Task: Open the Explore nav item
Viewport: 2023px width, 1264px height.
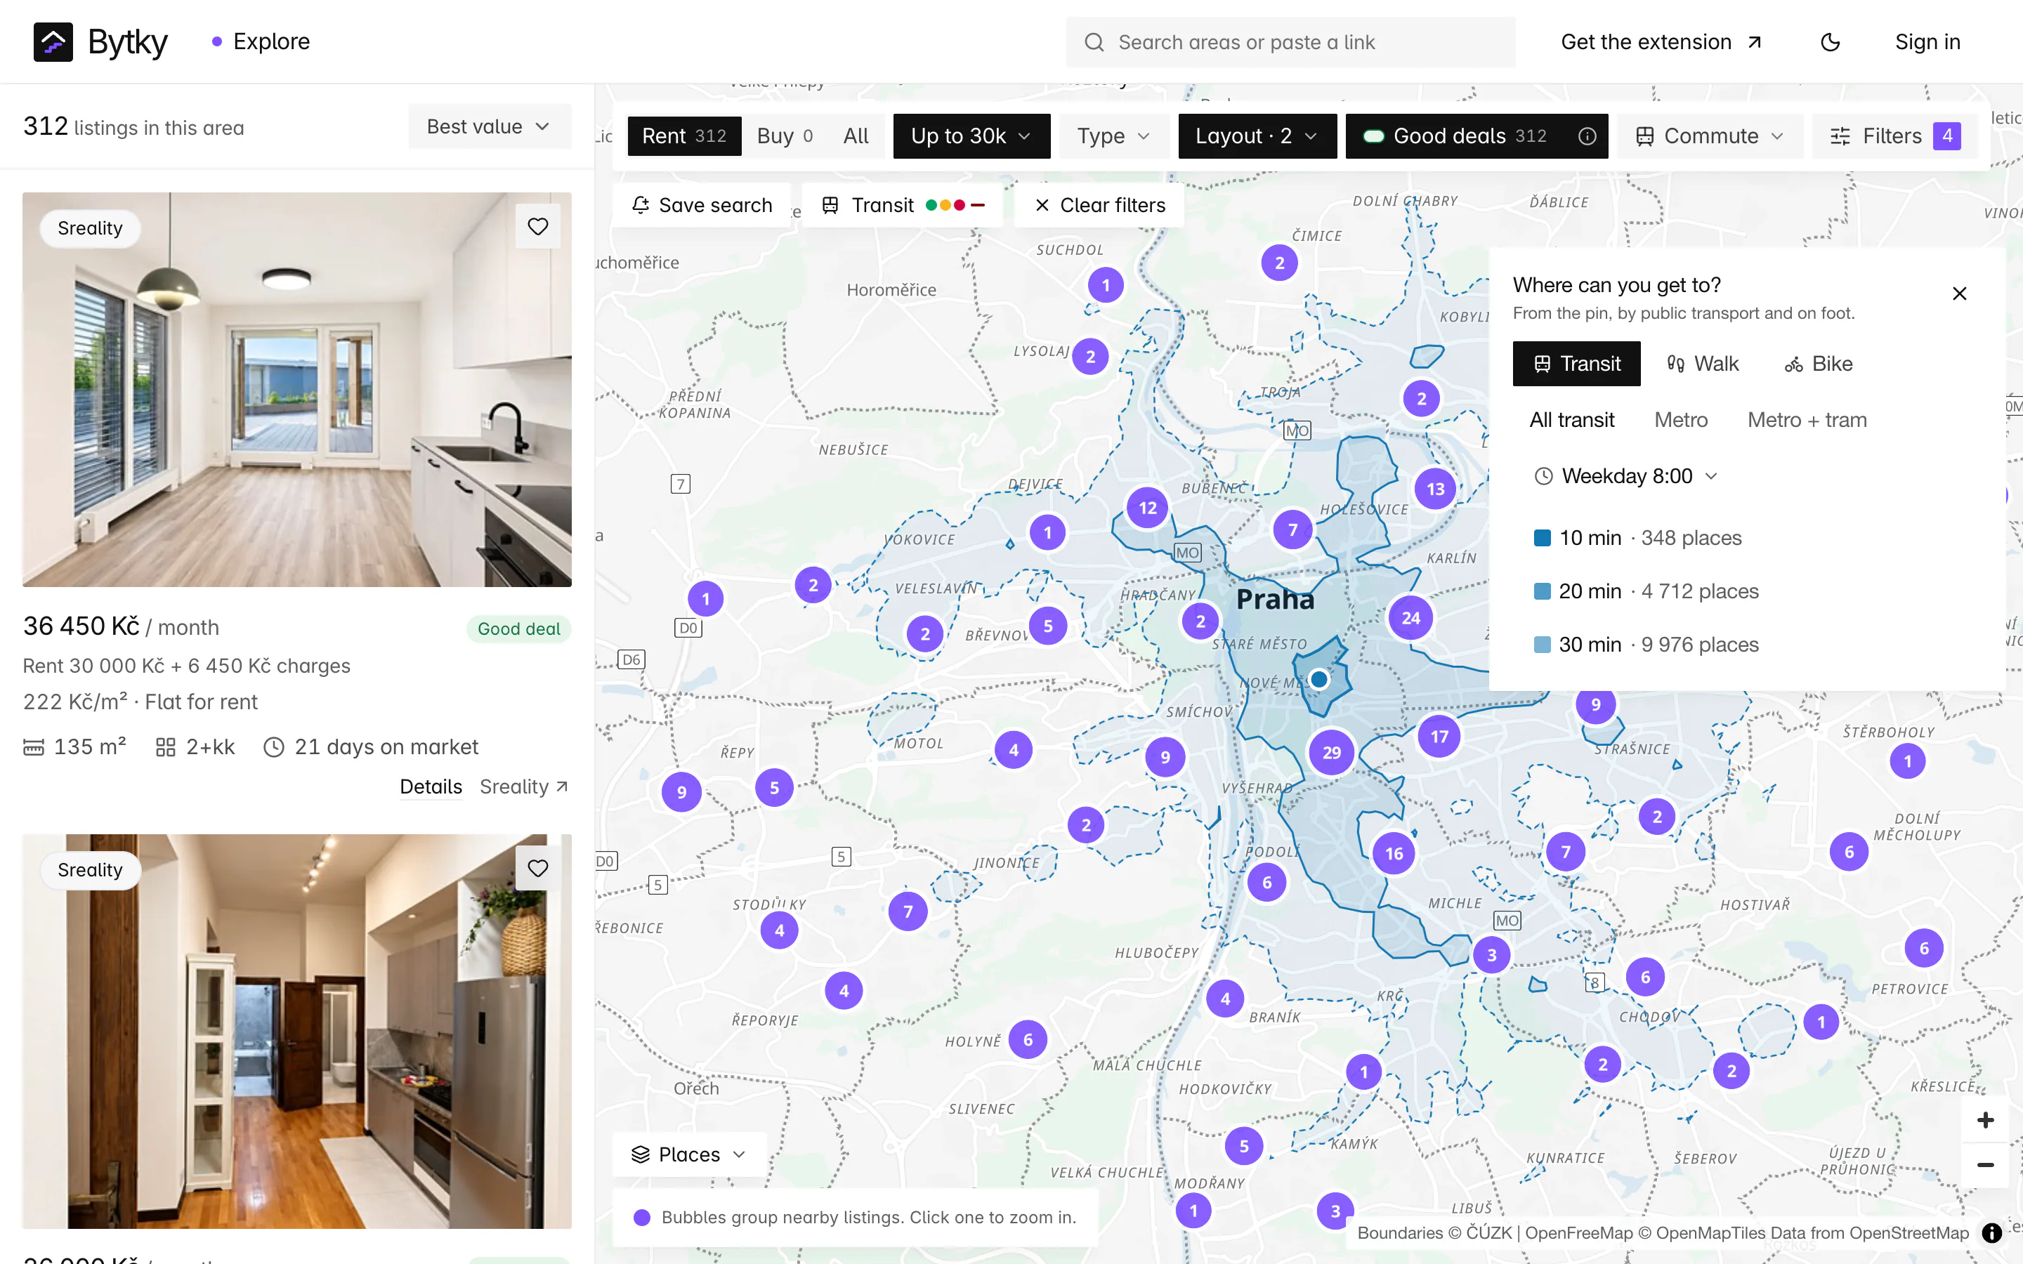Action: 261,42
